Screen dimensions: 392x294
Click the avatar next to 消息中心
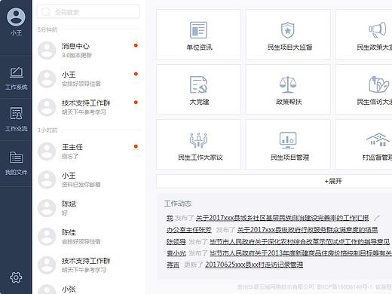click(x=47, y=51)
